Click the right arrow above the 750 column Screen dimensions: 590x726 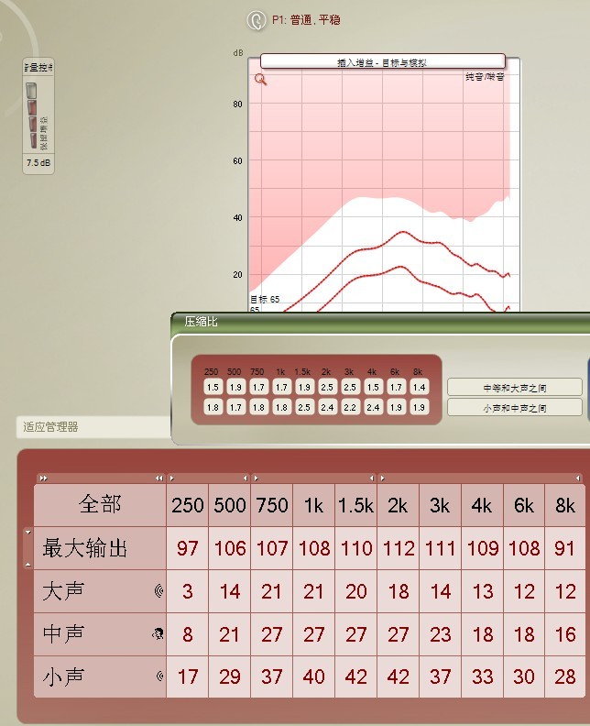[256, 478]
